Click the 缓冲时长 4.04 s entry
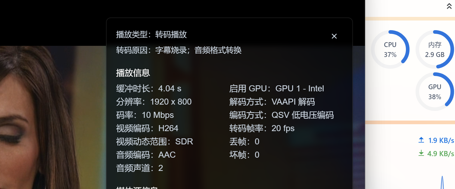Screen dimensions: 455x189 [149, 89]
